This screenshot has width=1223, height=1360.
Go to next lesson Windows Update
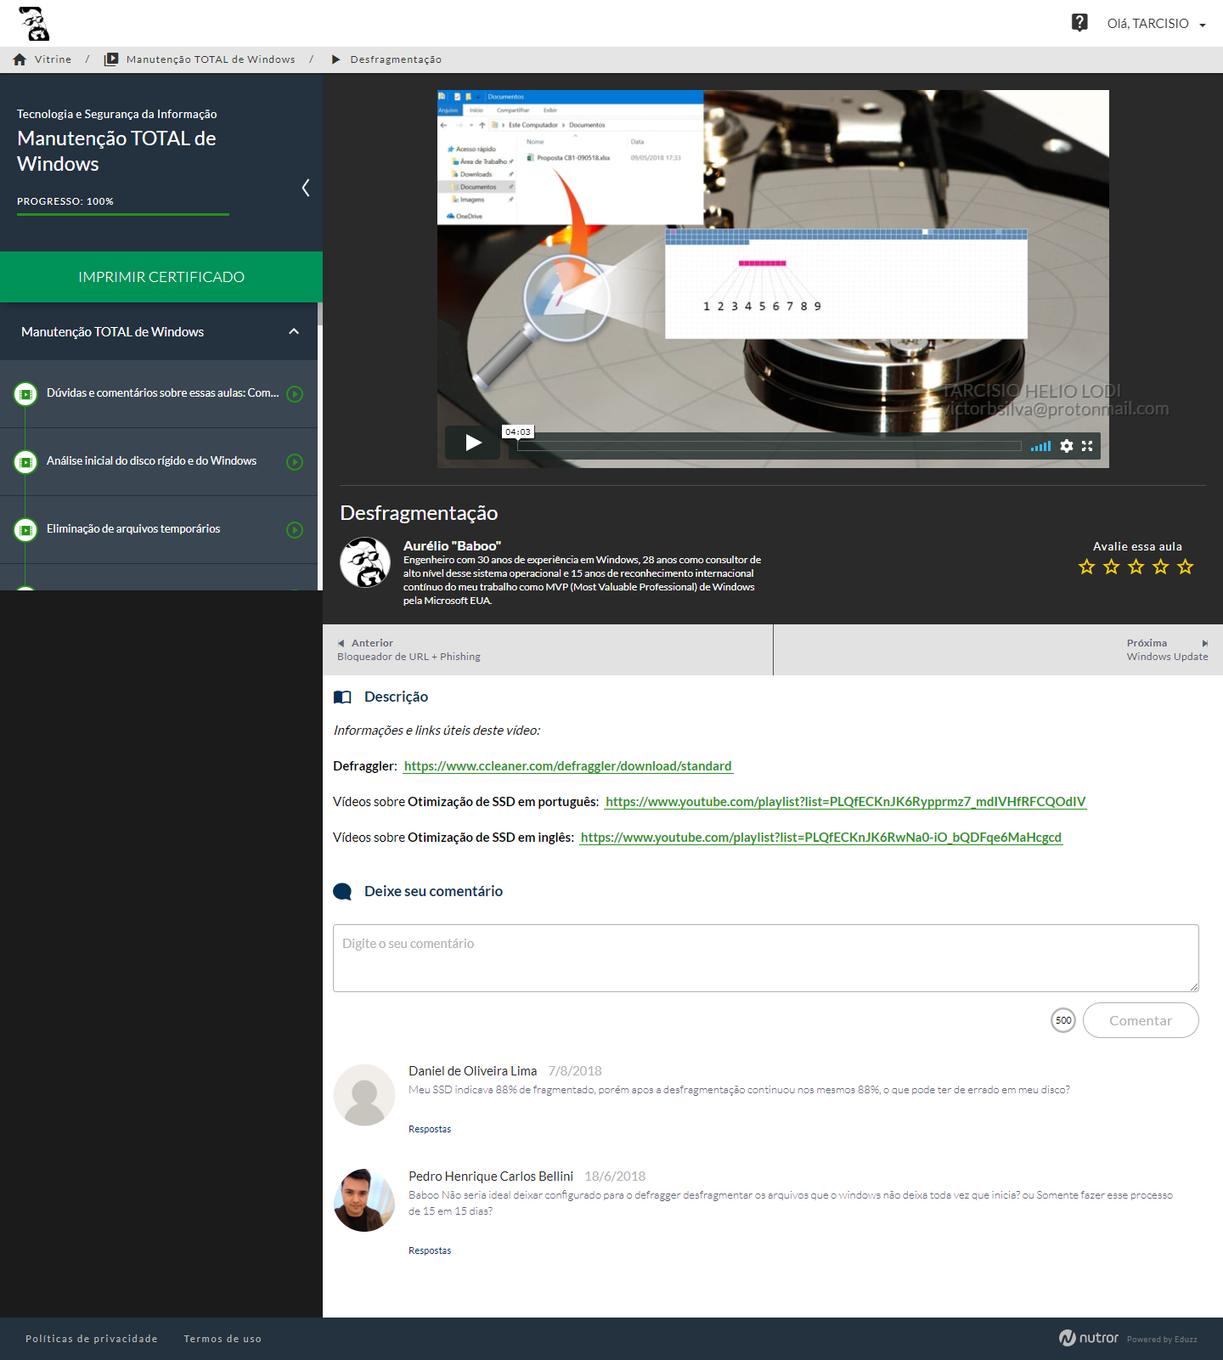1167,650
